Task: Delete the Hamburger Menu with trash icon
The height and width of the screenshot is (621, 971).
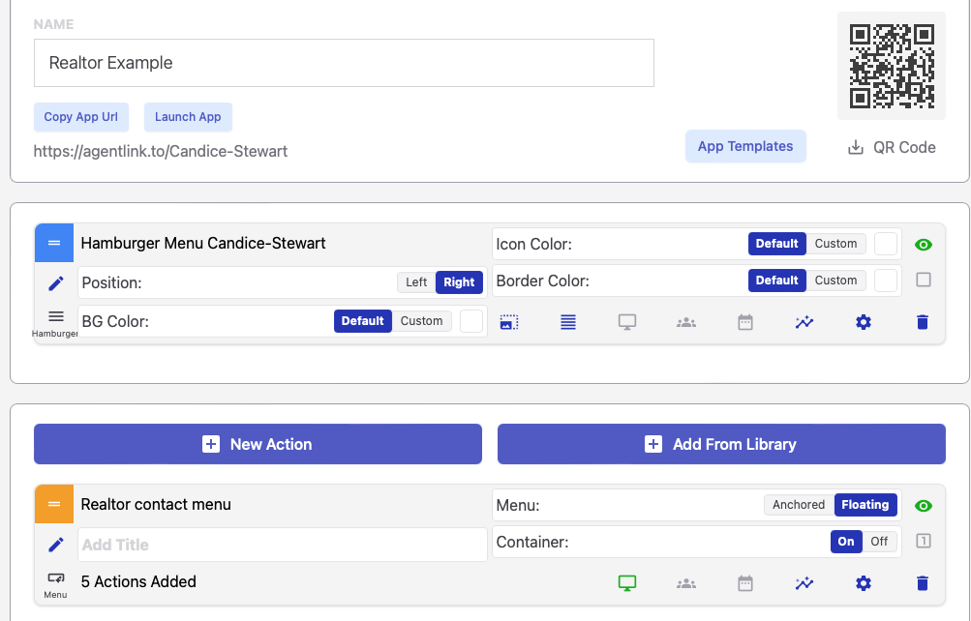Action: pos(923,322)
